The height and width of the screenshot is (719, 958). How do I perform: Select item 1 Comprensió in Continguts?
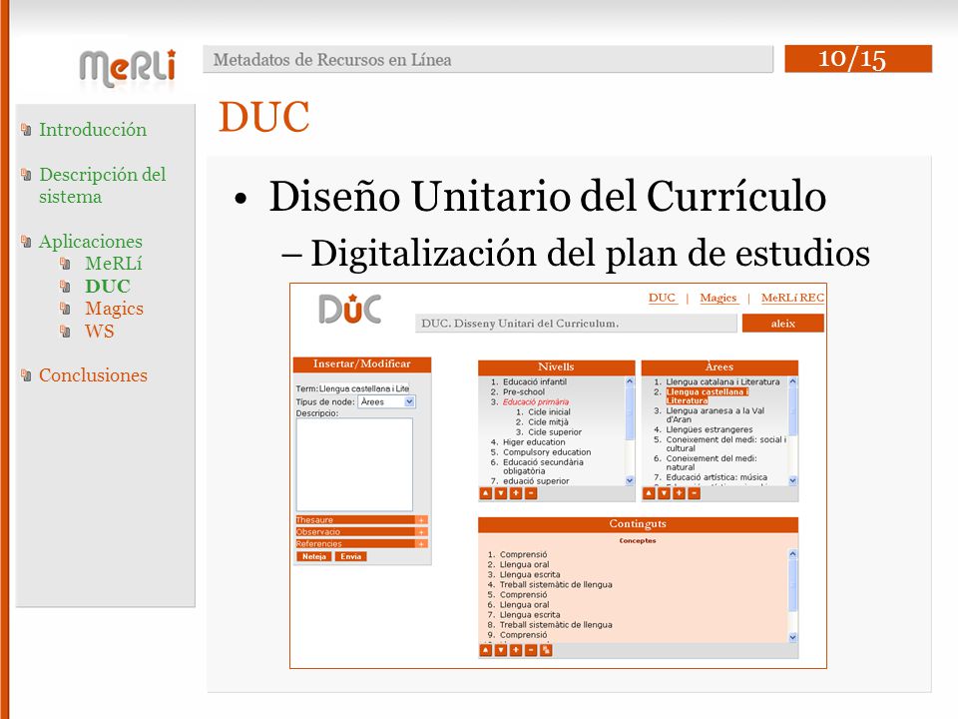tap(524, 554)
